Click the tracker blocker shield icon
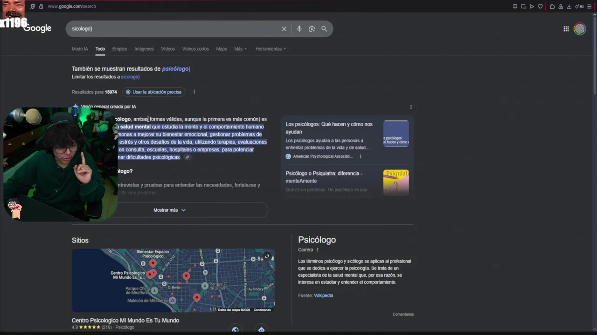The width and height of the screenshot is (597, 335). (33, 7)
